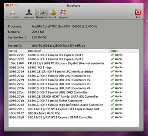Click the device ID 8086:29c0

pyautogui.click(x=17, y=117)
